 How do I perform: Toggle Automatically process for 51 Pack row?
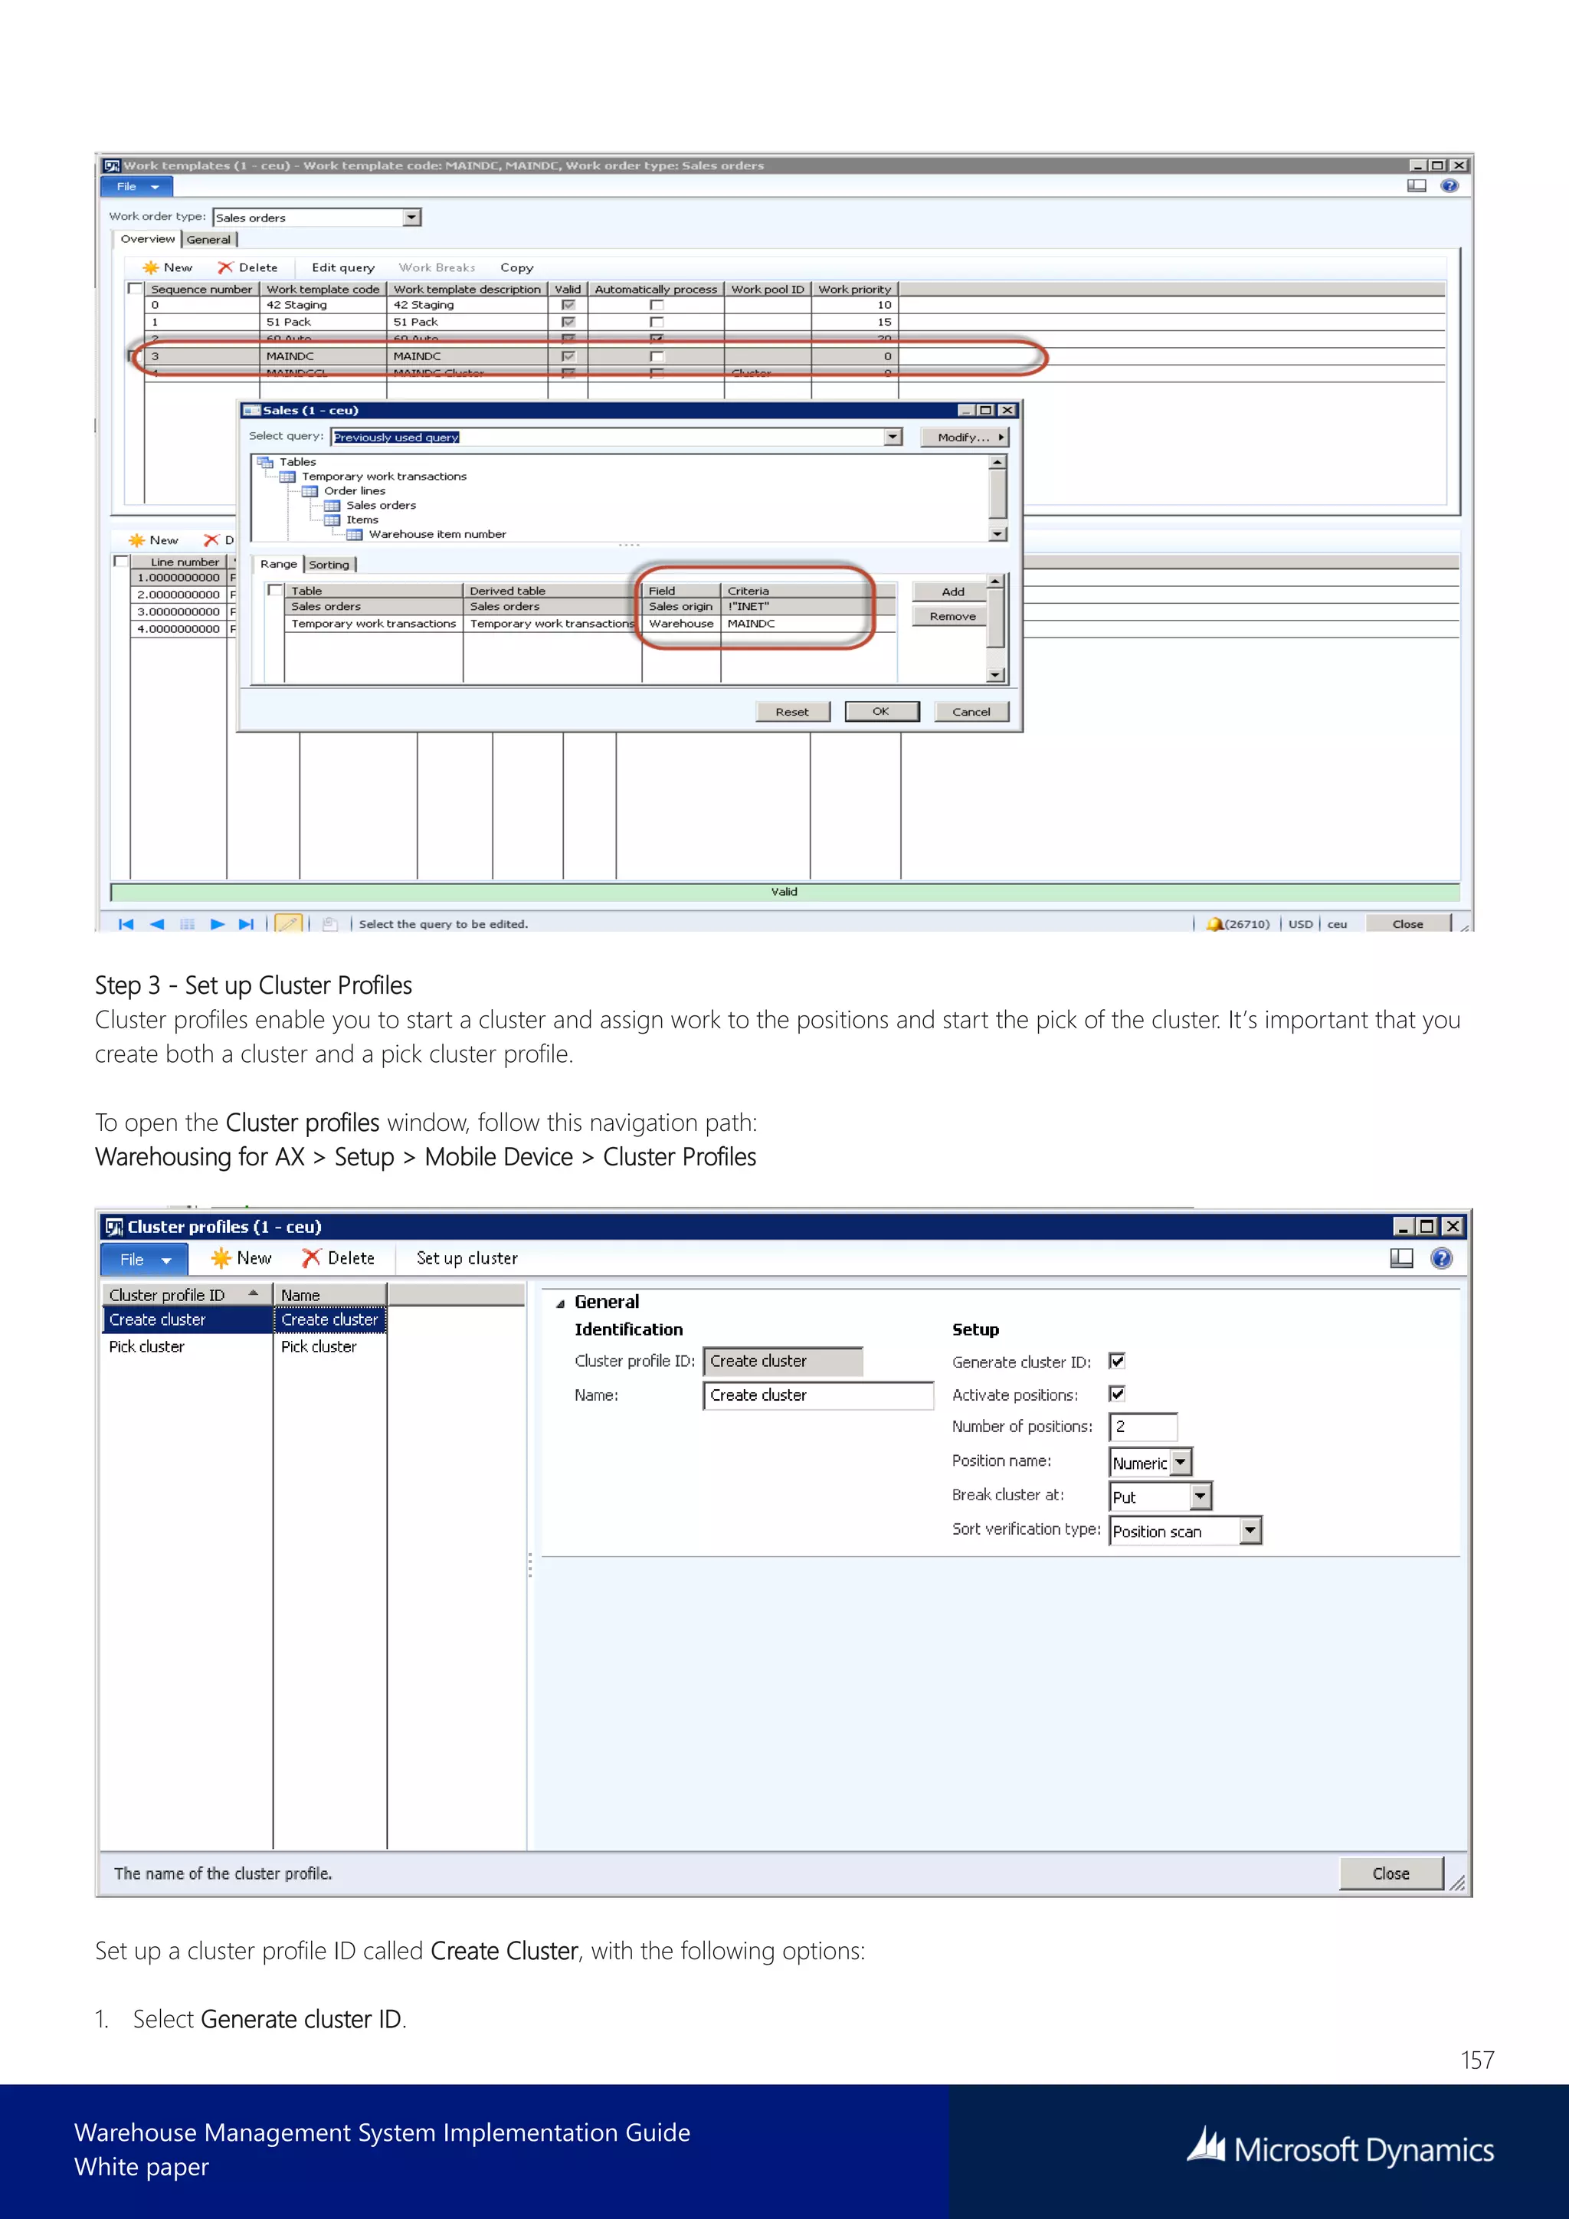point(657,322)
